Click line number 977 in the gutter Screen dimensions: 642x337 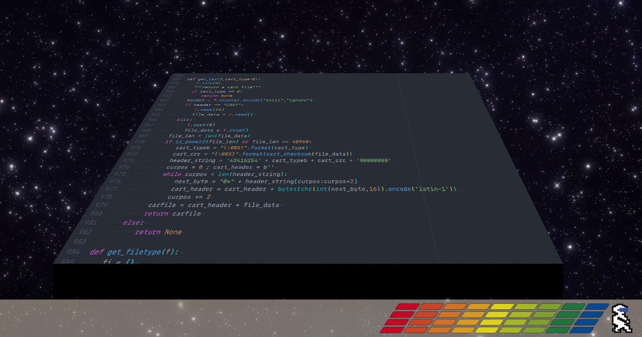112,189
